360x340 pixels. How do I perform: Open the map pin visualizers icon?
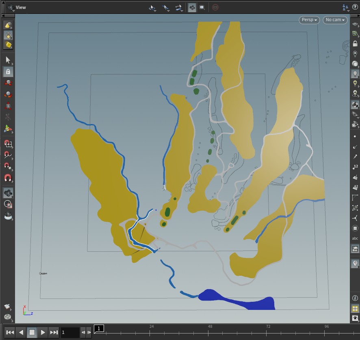(355, 263)
